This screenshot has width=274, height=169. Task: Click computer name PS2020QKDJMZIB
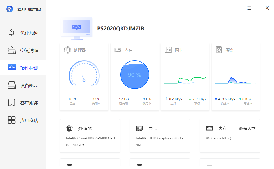[120, 28]
